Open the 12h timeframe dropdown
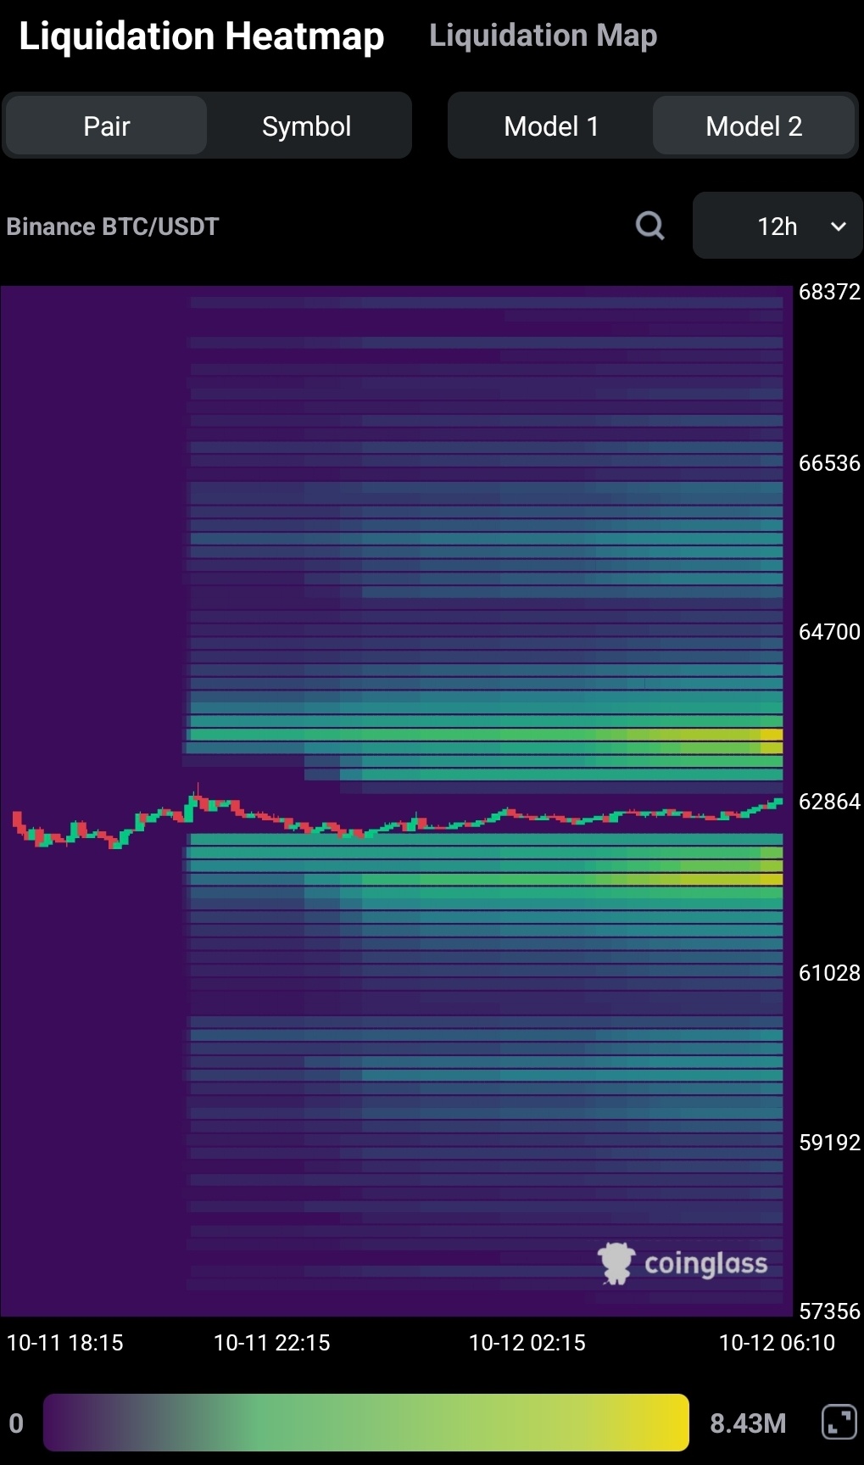The height and width of the screenshot is (1465, 864). click(x=778, y=226)
